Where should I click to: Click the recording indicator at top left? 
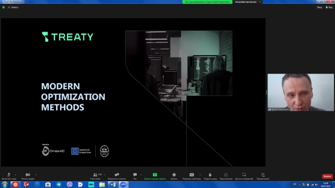[x=13, y=7]
